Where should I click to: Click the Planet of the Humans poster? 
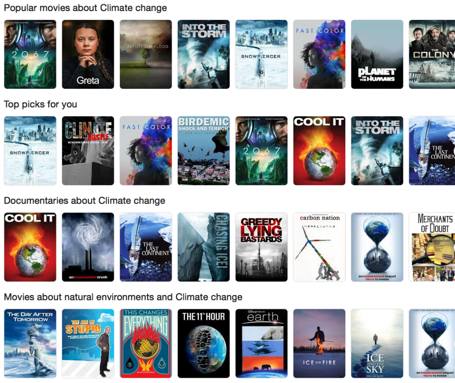[377, 54]
